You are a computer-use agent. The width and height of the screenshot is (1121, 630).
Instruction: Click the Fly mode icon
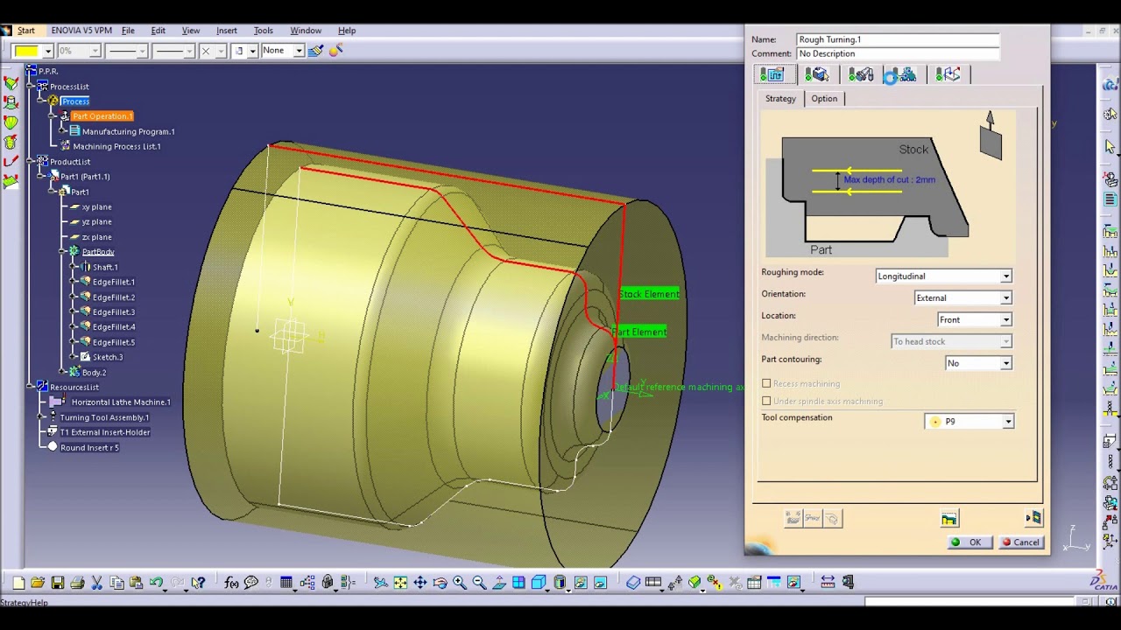(x=381, y=583)
